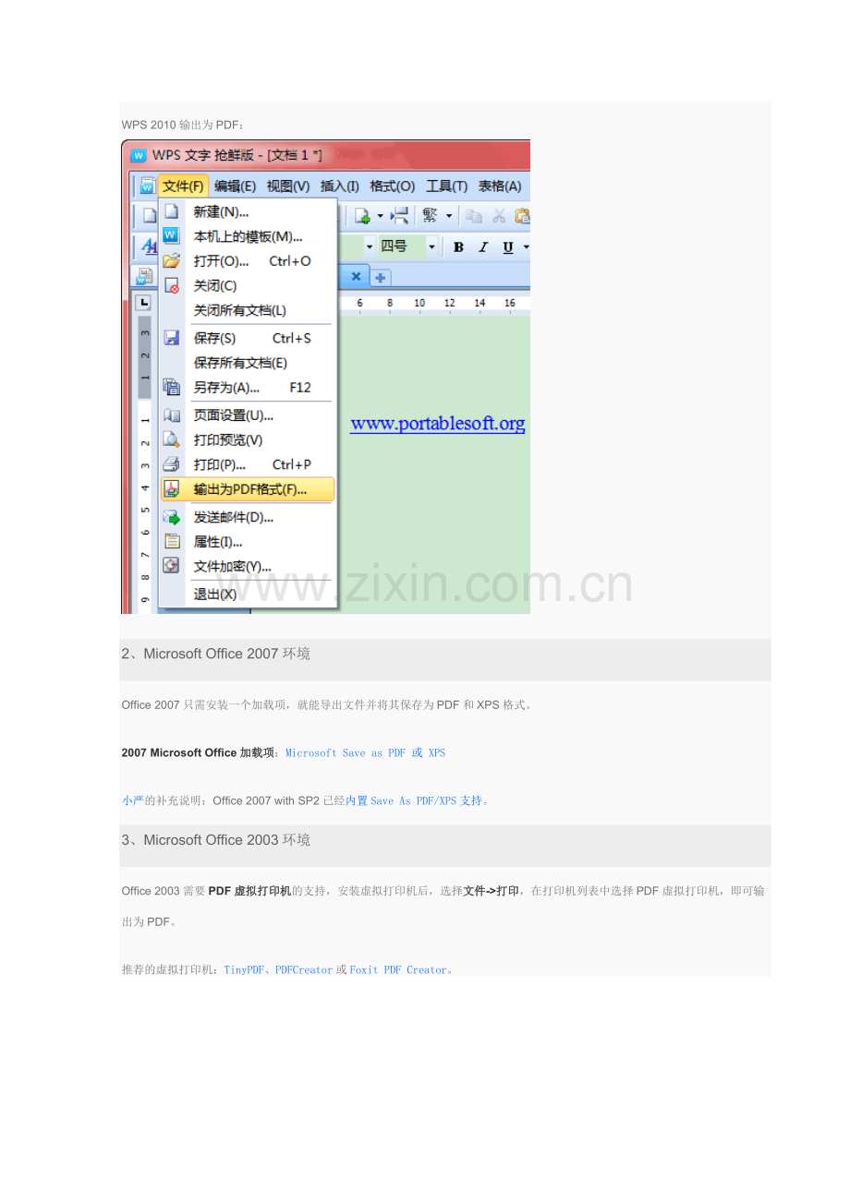Choose 本机上的模板(M)... menu entry
The height and width of the screenshot is (1202, 850).
click(248, 236)
